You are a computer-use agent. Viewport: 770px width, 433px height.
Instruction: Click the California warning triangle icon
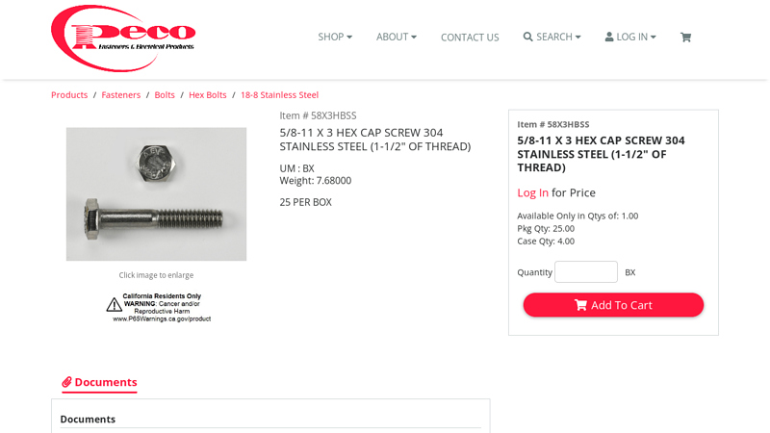[x=114, y=304]
